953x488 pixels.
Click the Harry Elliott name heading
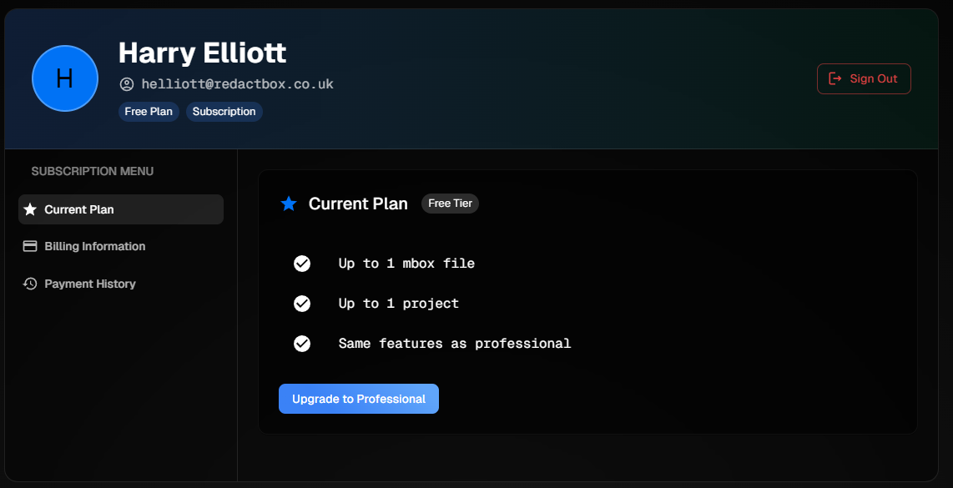(203, 53)
